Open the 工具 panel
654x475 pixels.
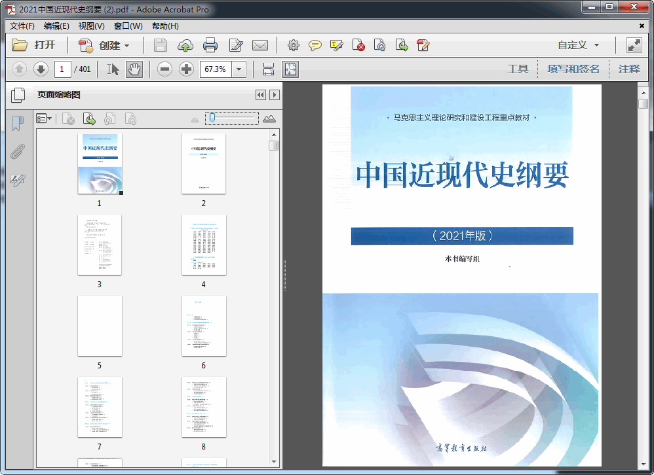point(518,69)
